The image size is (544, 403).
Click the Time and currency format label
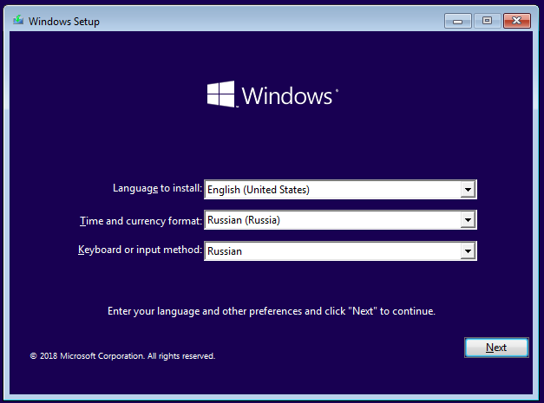tap(141, 221)
